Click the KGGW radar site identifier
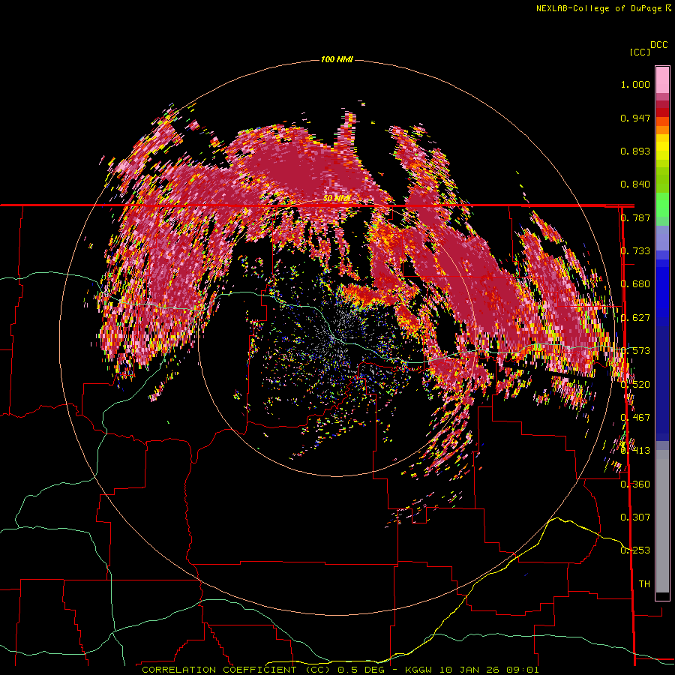 pos(420,670)
